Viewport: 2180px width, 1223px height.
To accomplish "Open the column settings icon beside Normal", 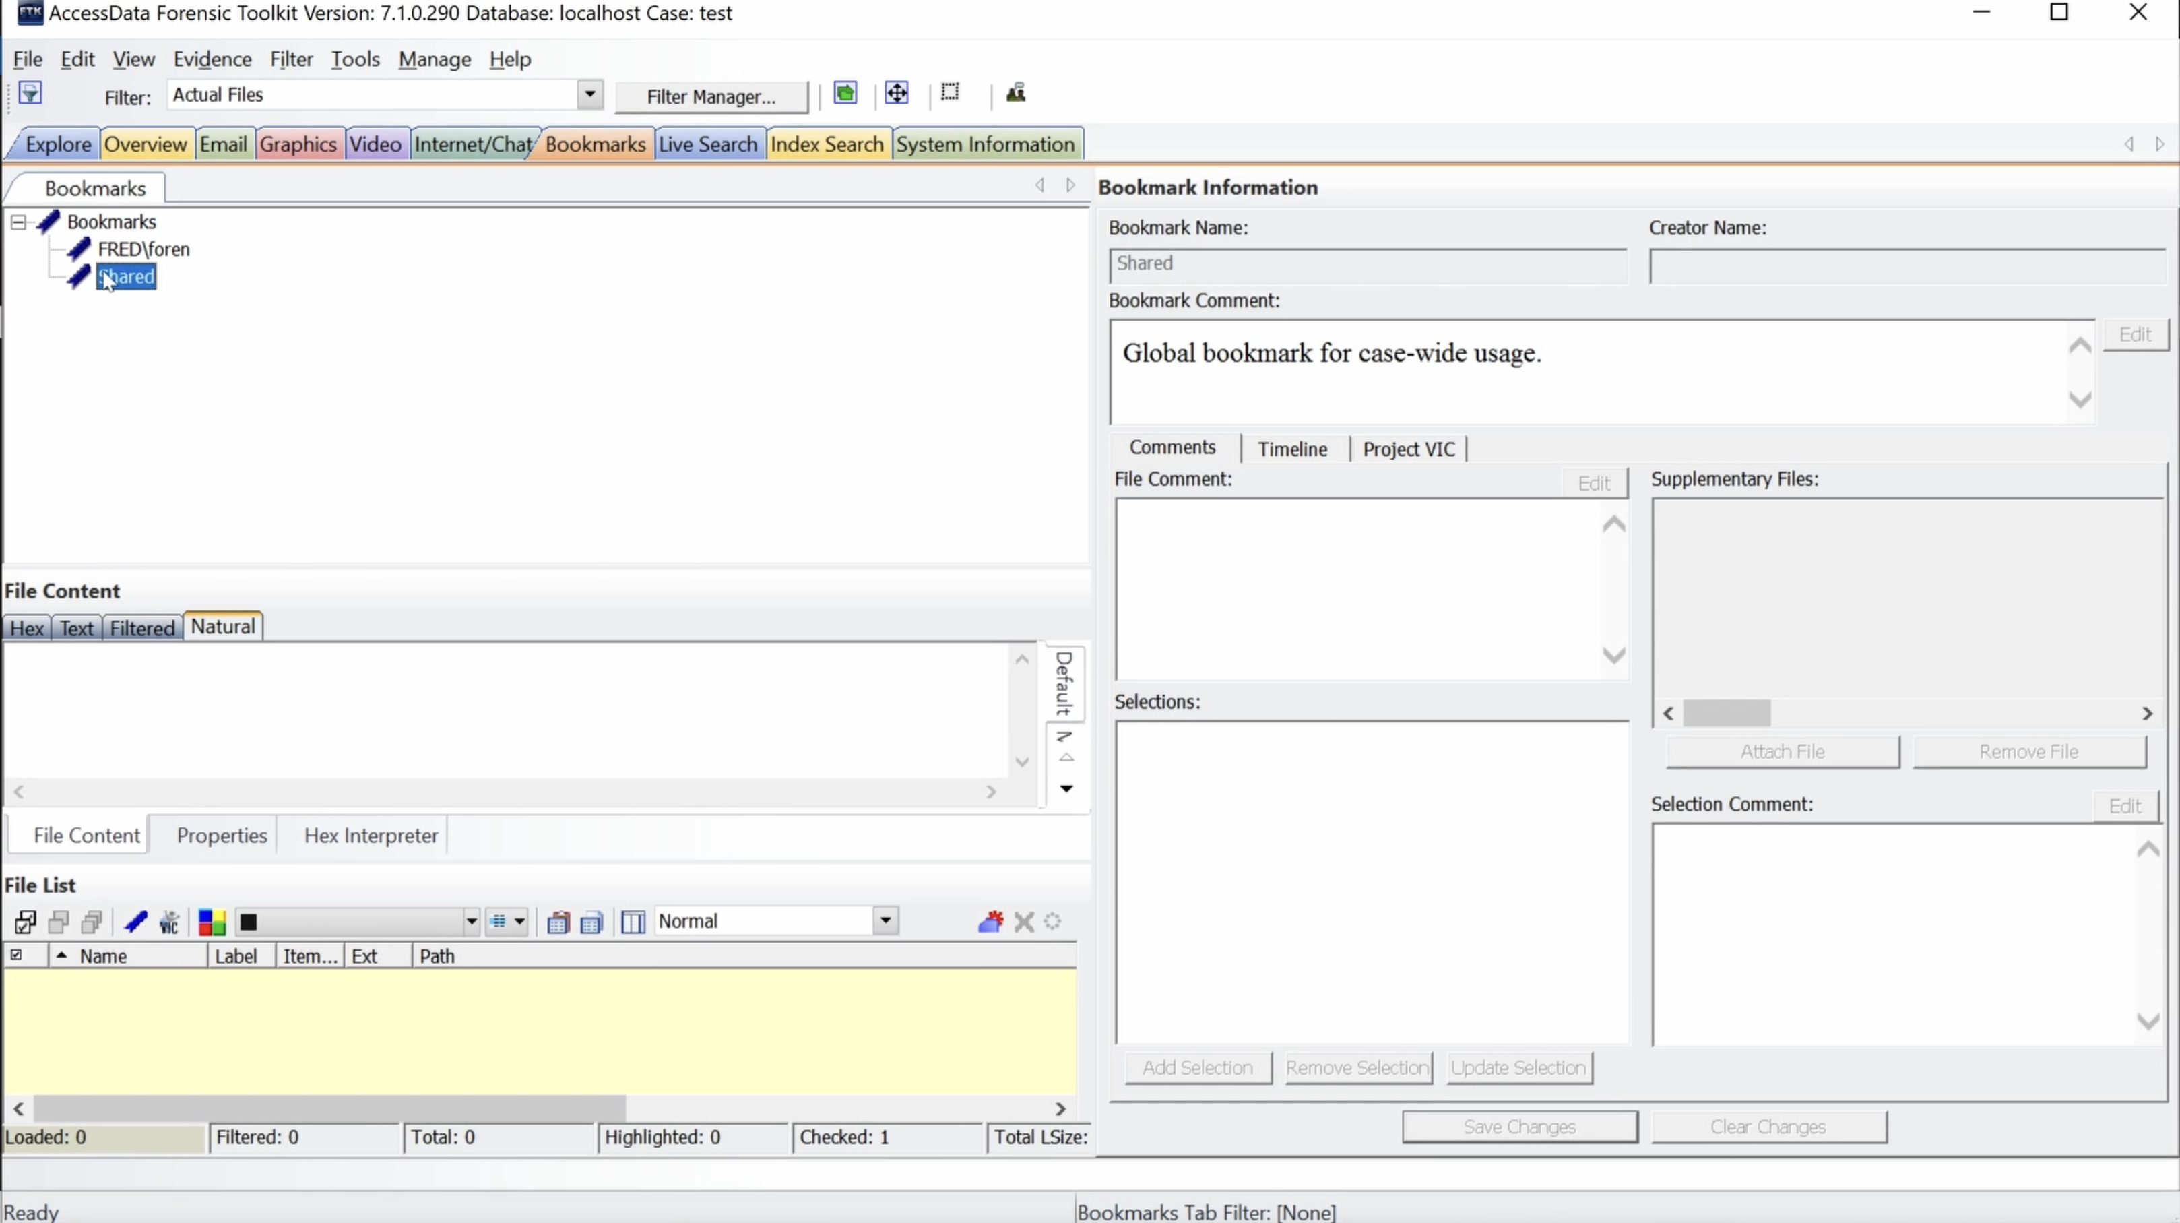I will coord(633,922).
